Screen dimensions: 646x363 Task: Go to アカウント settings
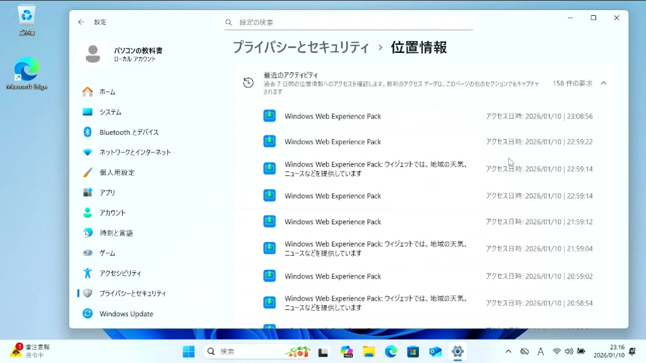pos(112,213)
